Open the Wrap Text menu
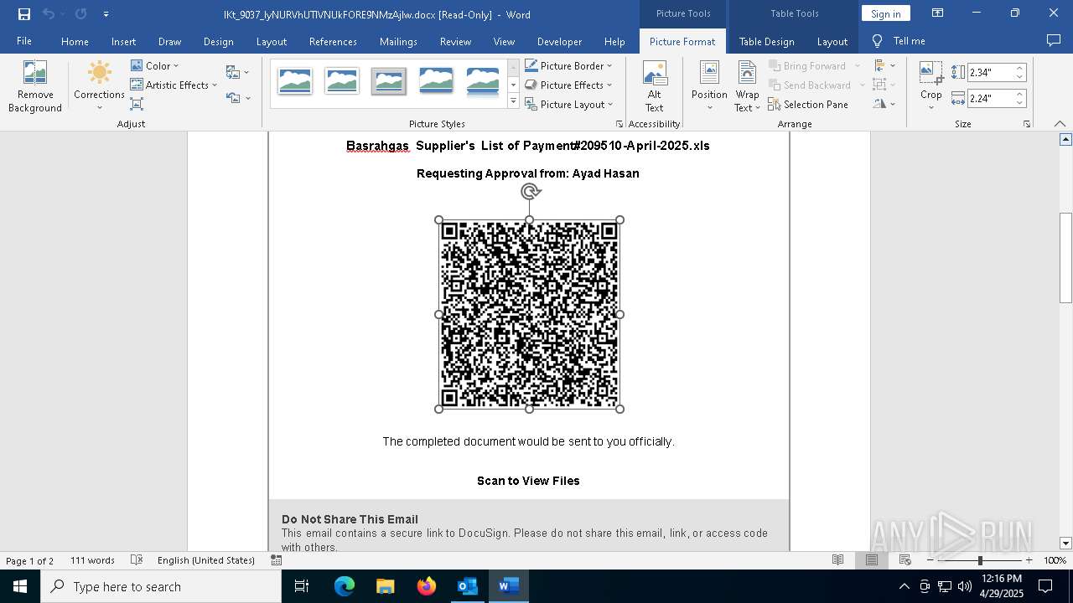This screenshot has width=1073, height=603. (747, 86)
